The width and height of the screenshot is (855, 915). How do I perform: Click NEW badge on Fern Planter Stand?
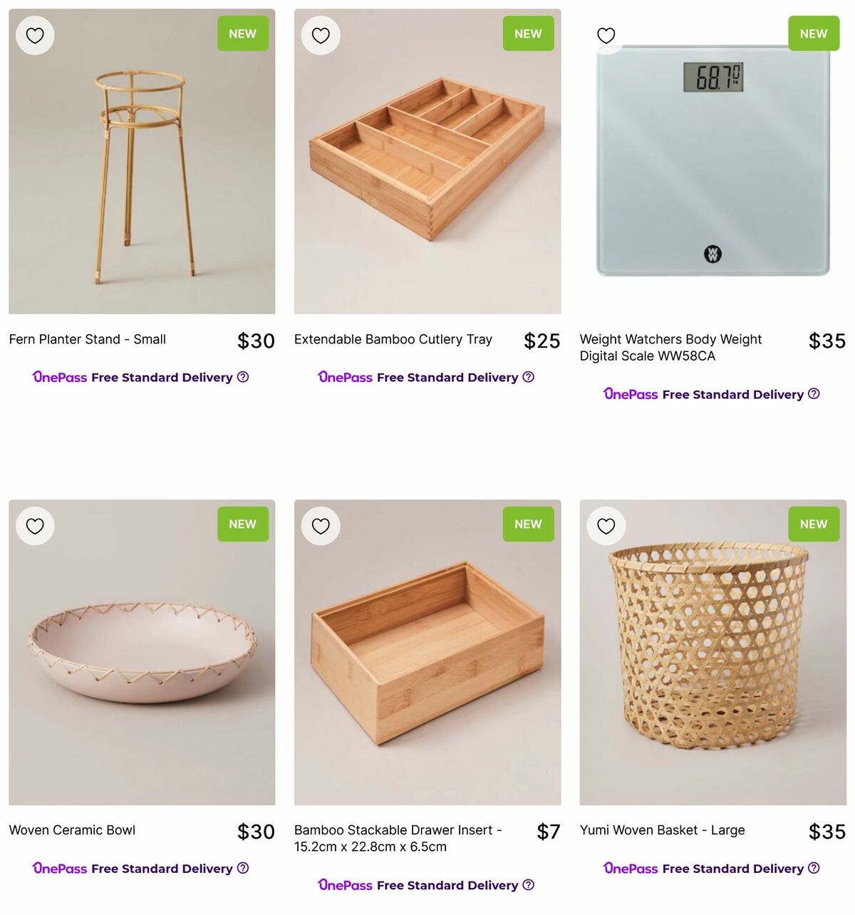coord(243,33)
